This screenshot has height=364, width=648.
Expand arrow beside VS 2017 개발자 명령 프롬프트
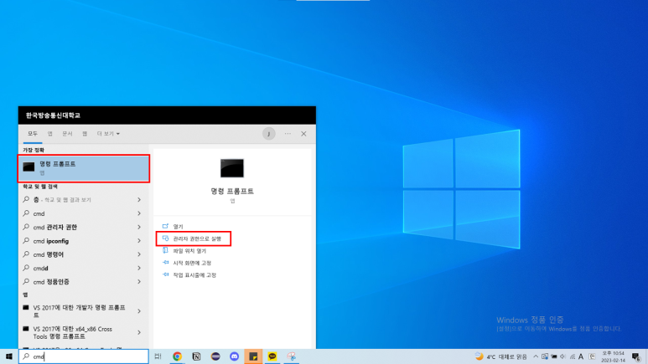click(139, 311)
